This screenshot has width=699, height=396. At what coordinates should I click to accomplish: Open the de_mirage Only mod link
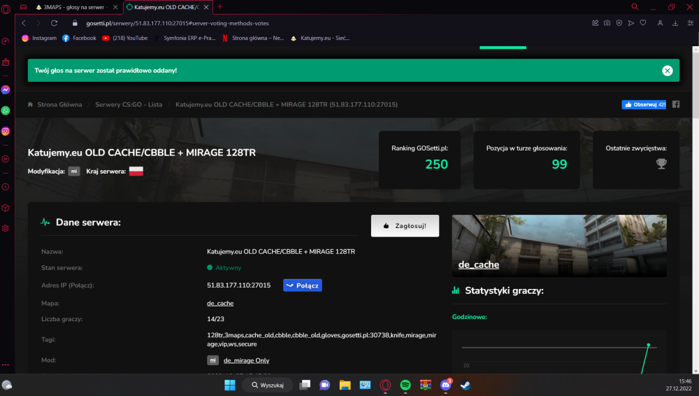[x=246, y=360]
